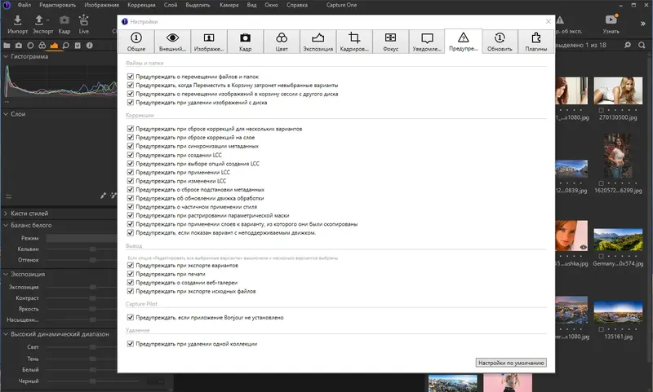
Task: Toggle warning when deleting images from disk
Action: click(x=131, y=102)
